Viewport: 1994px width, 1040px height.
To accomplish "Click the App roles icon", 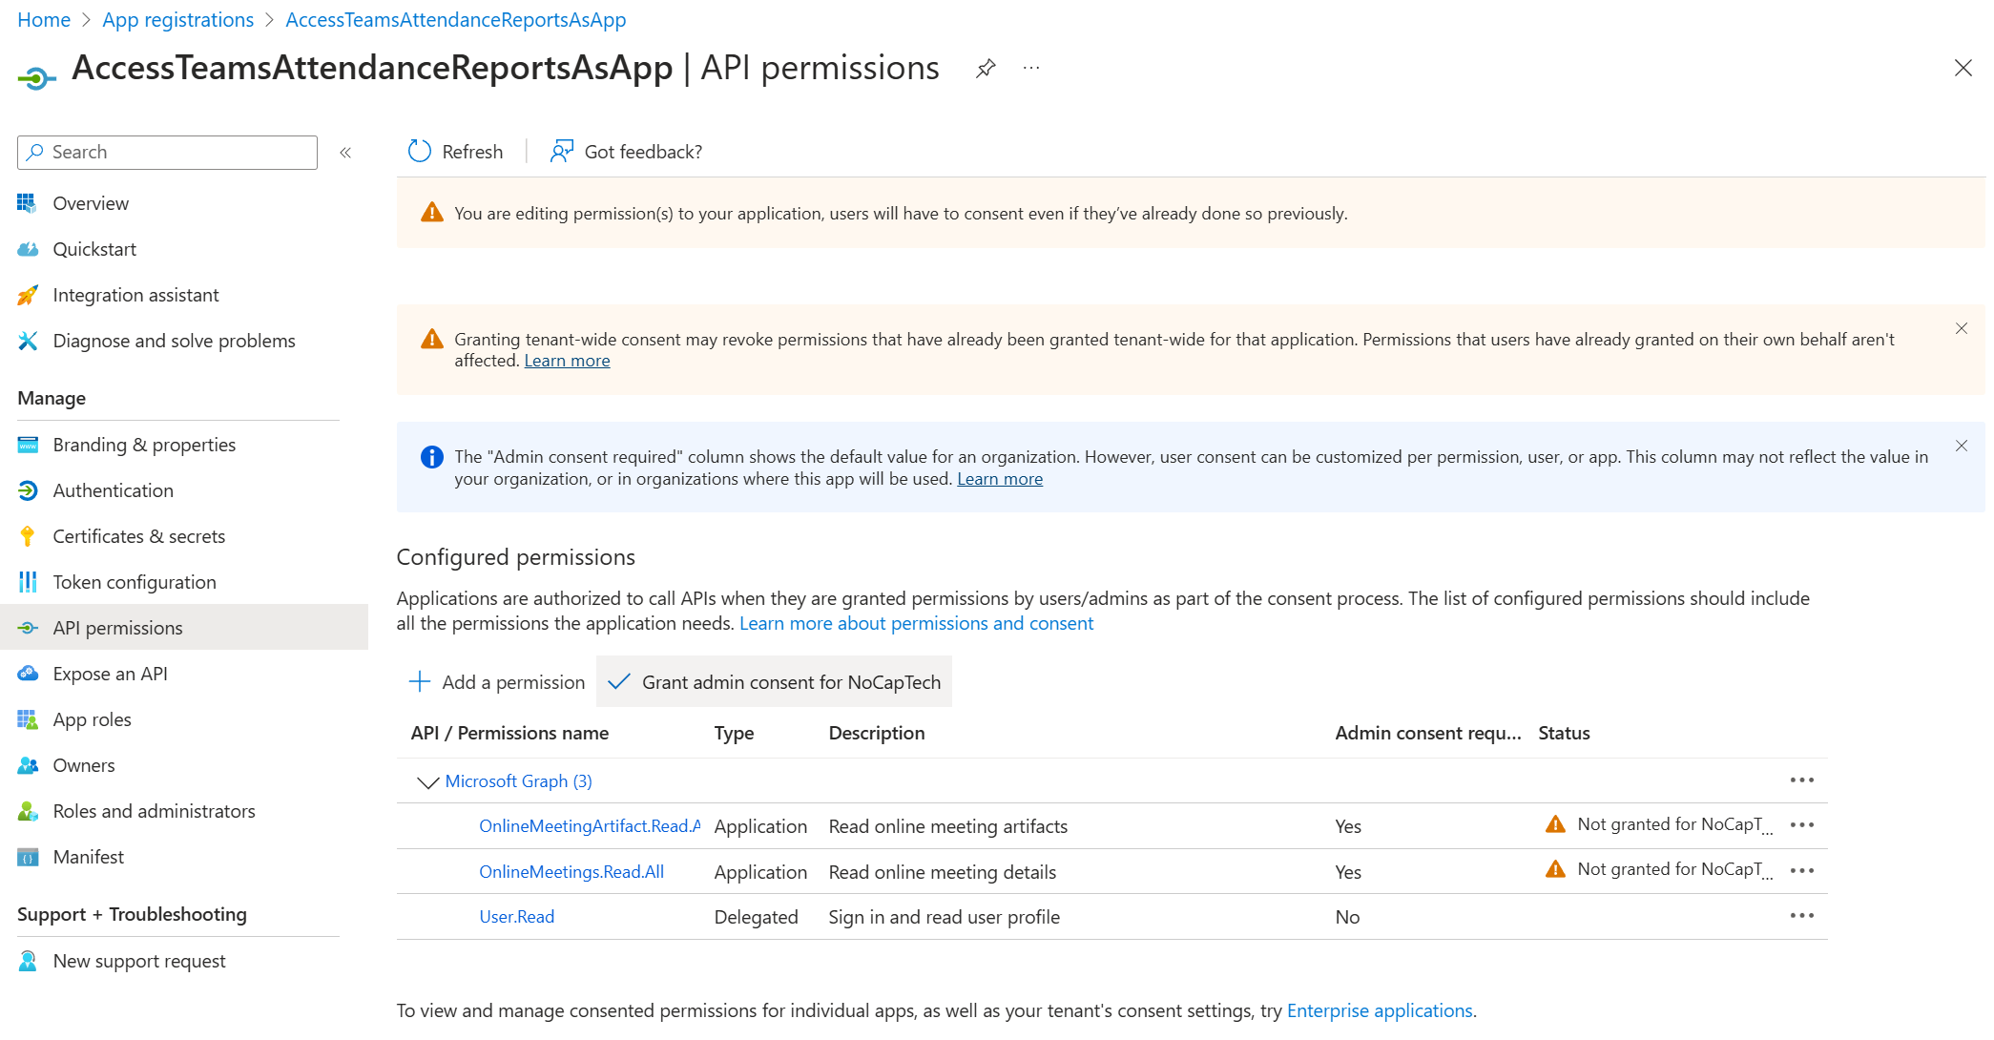I will pyautogui.click(x=28, y=718).
